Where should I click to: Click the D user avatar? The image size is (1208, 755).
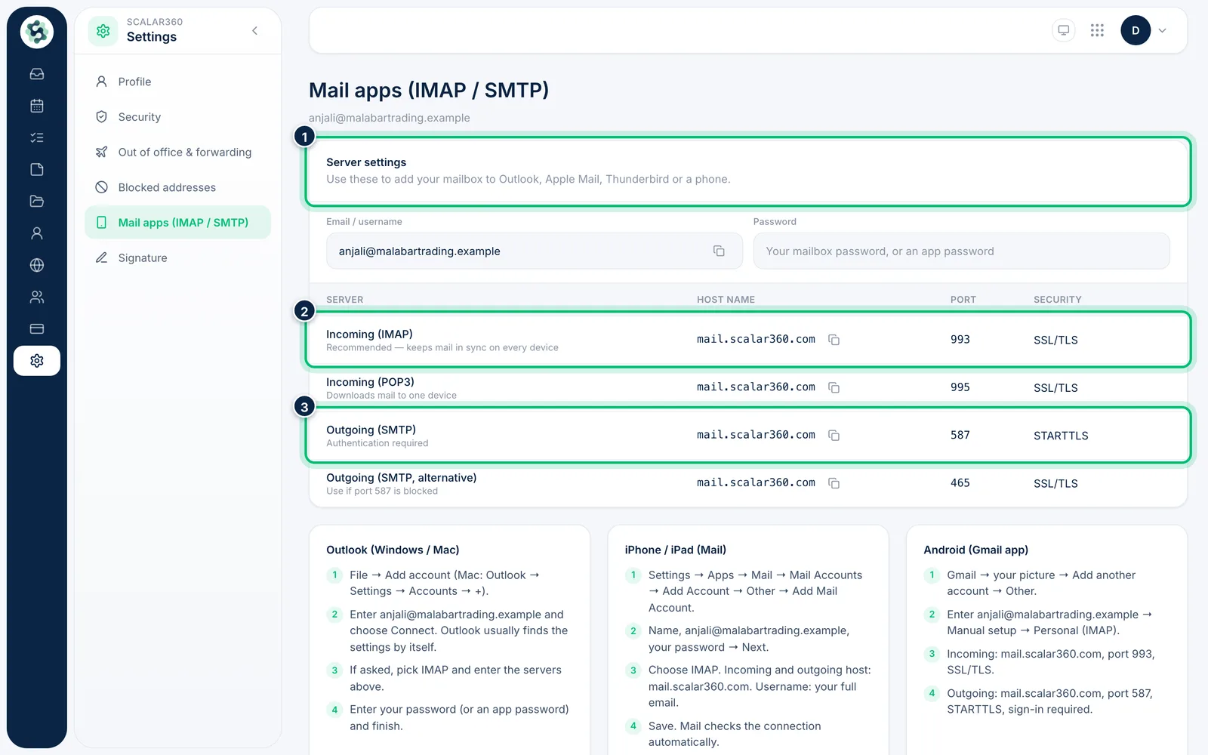coord(1136,30)
